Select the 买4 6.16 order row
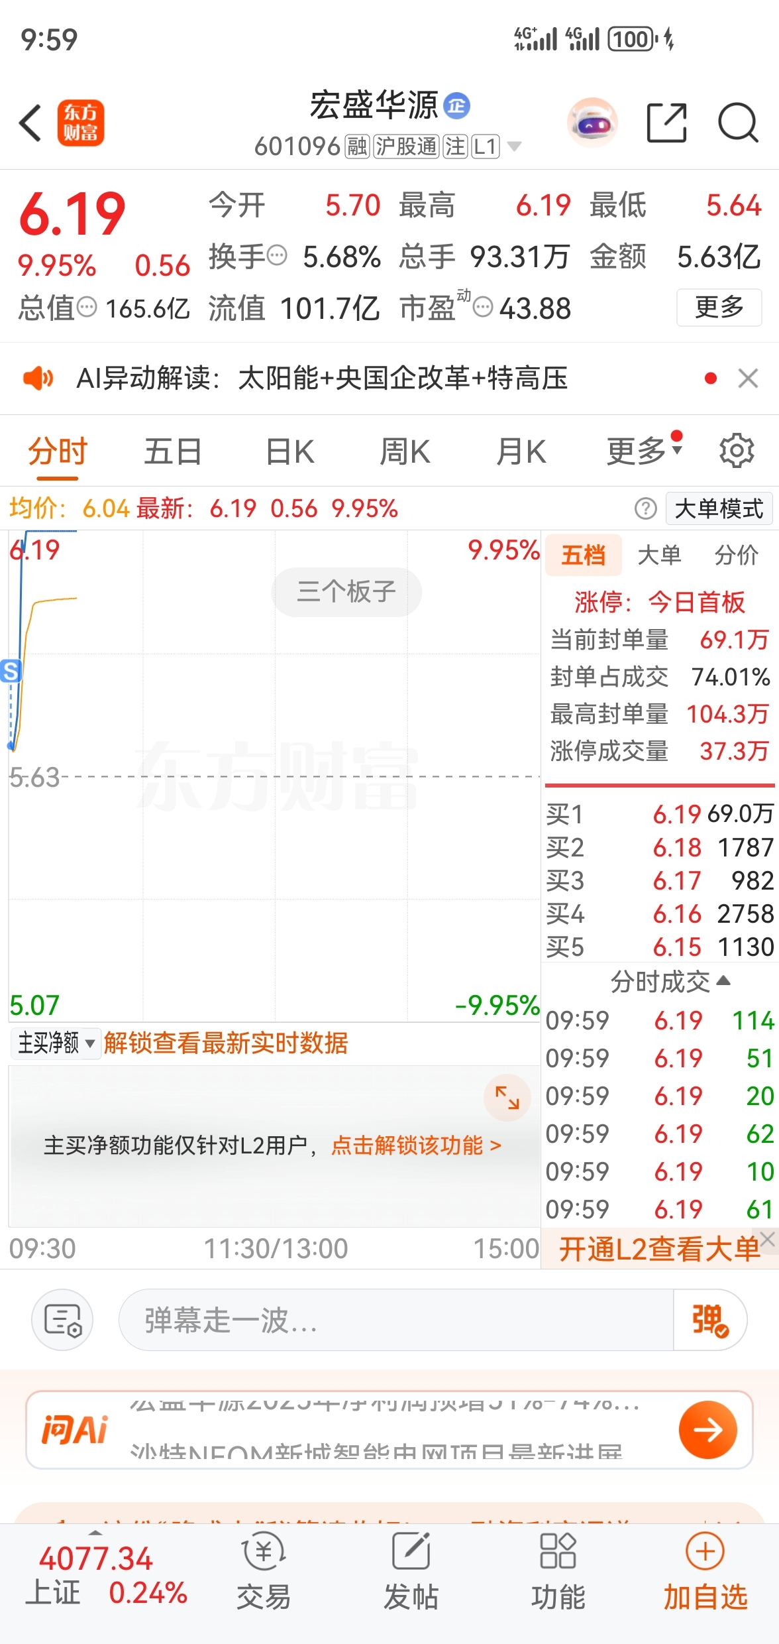The image size is (779, 1644). [x=660, y=913]
